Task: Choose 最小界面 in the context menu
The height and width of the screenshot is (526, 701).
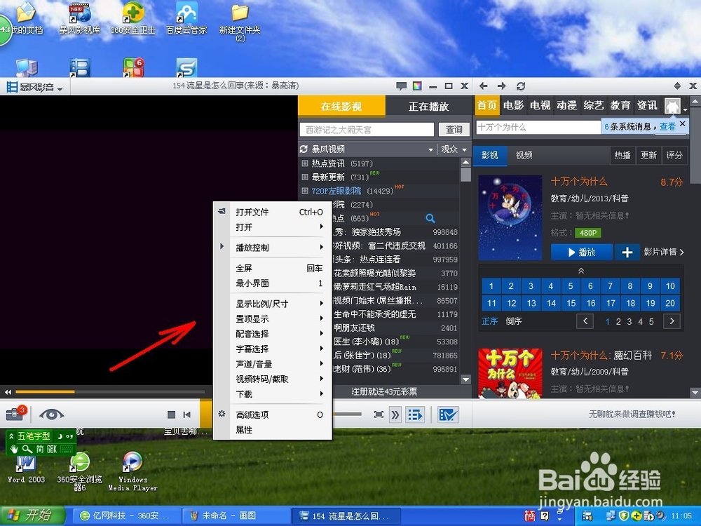Action: [x=279, y=283]
